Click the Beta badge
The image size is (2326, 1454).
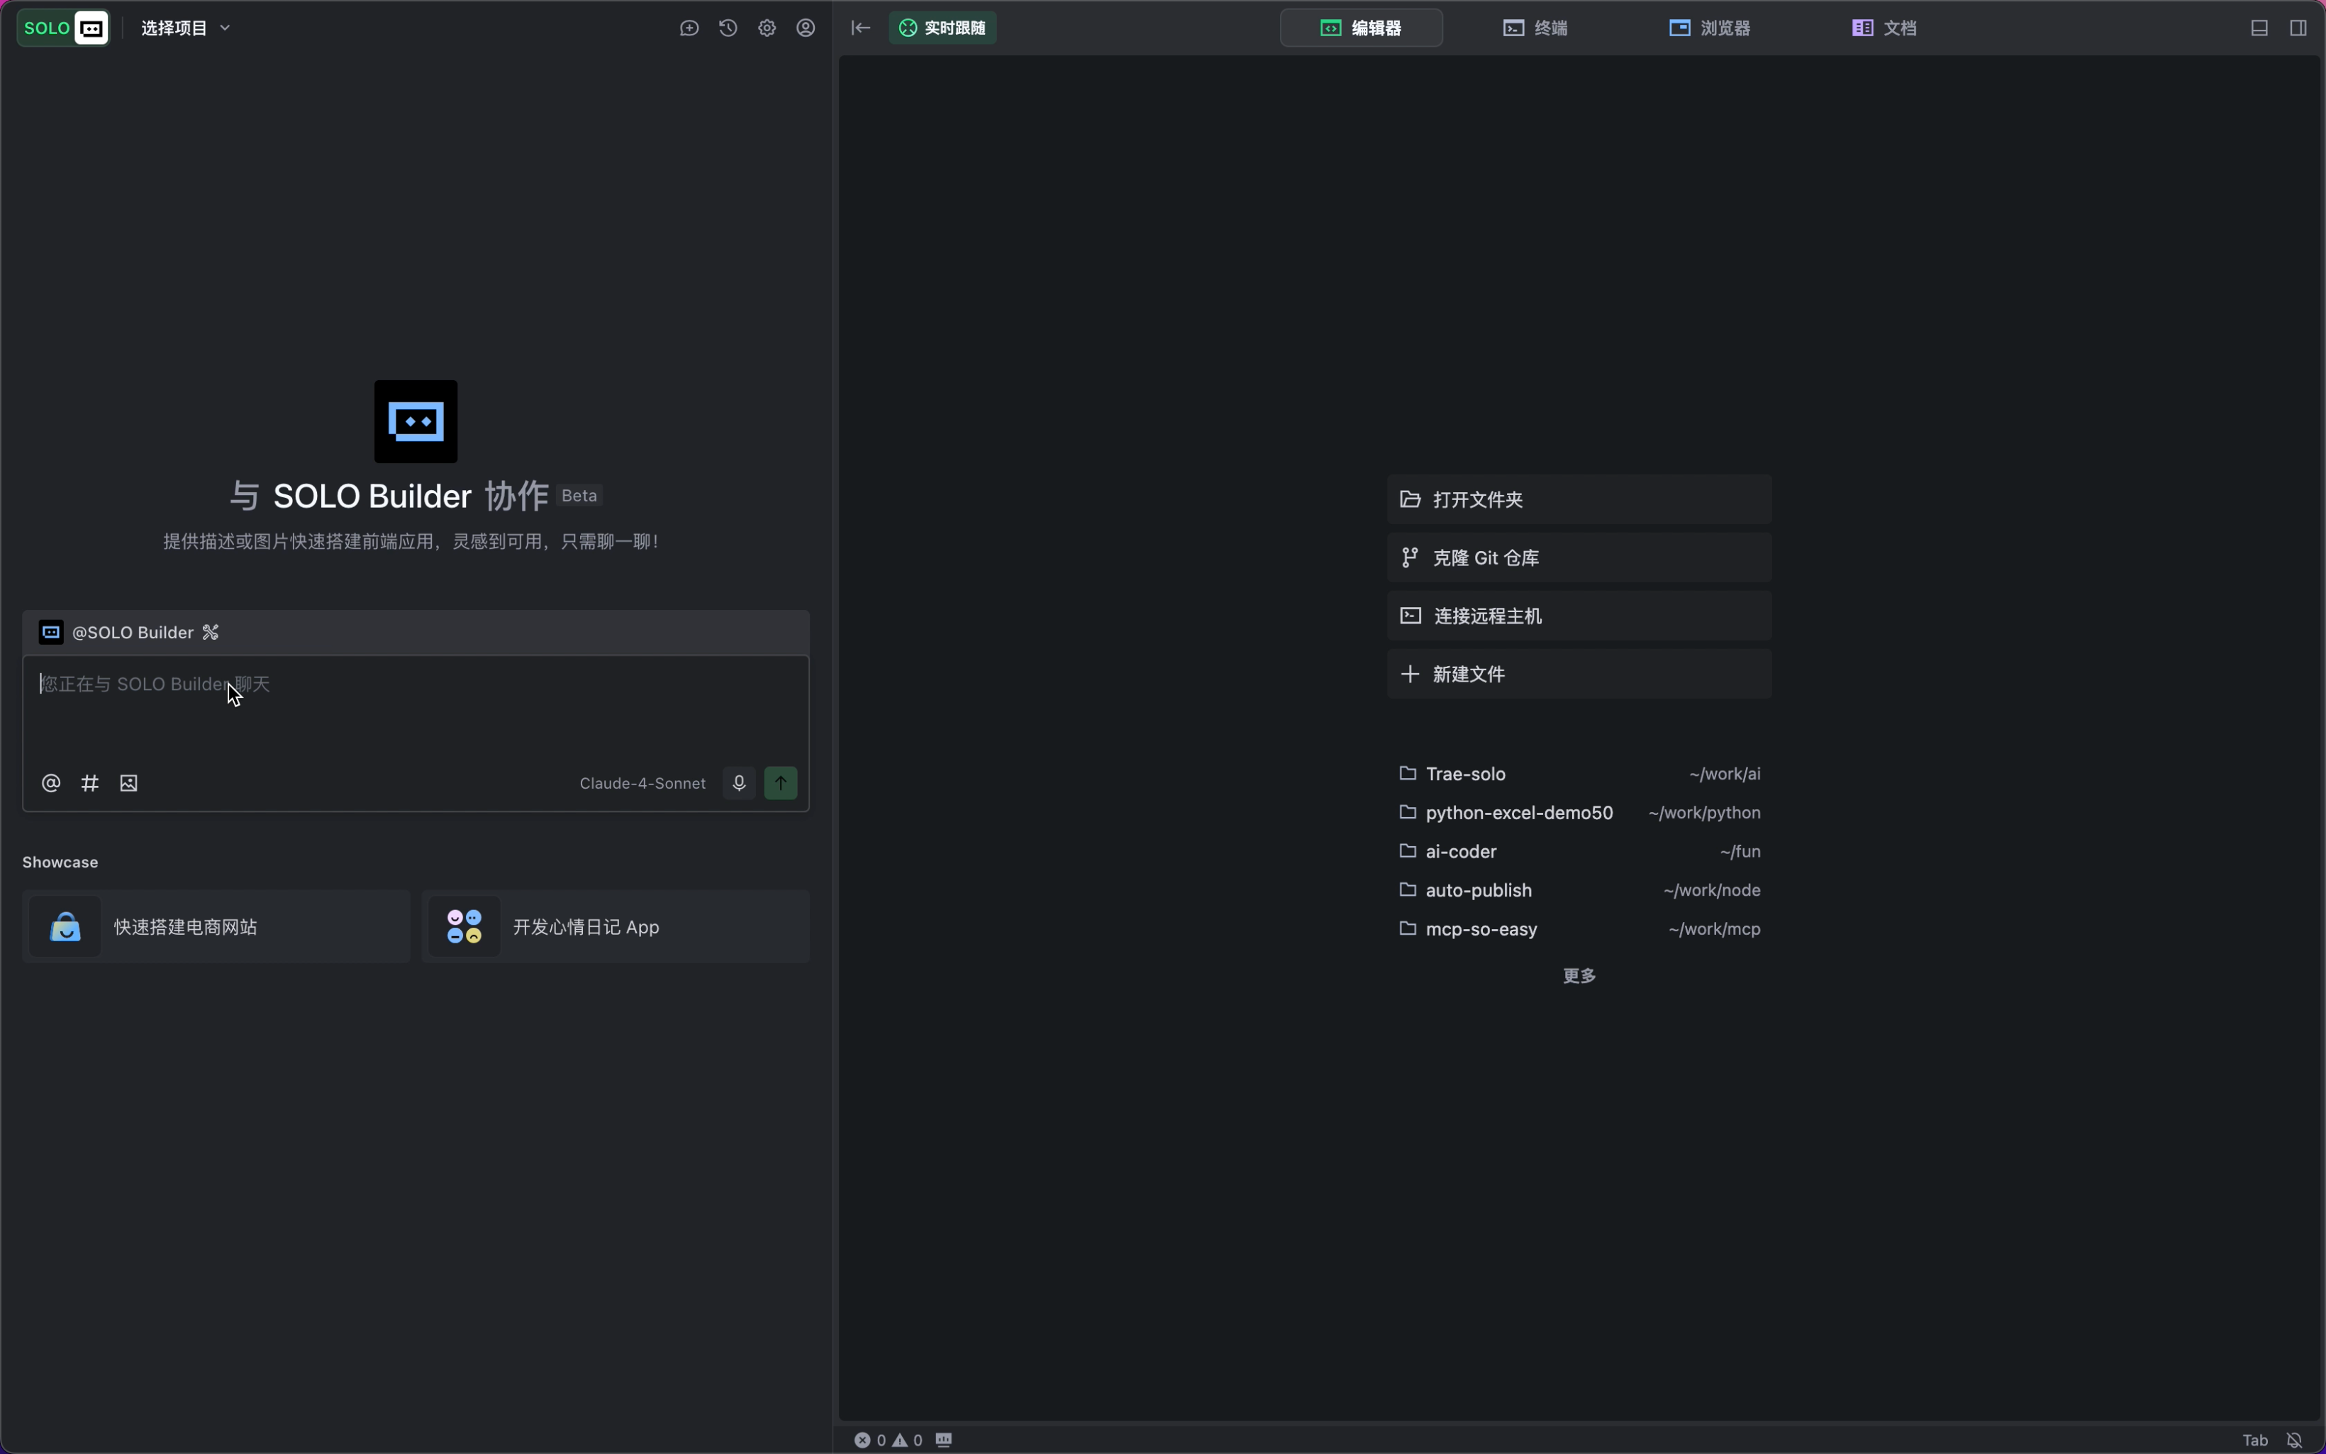579,495
